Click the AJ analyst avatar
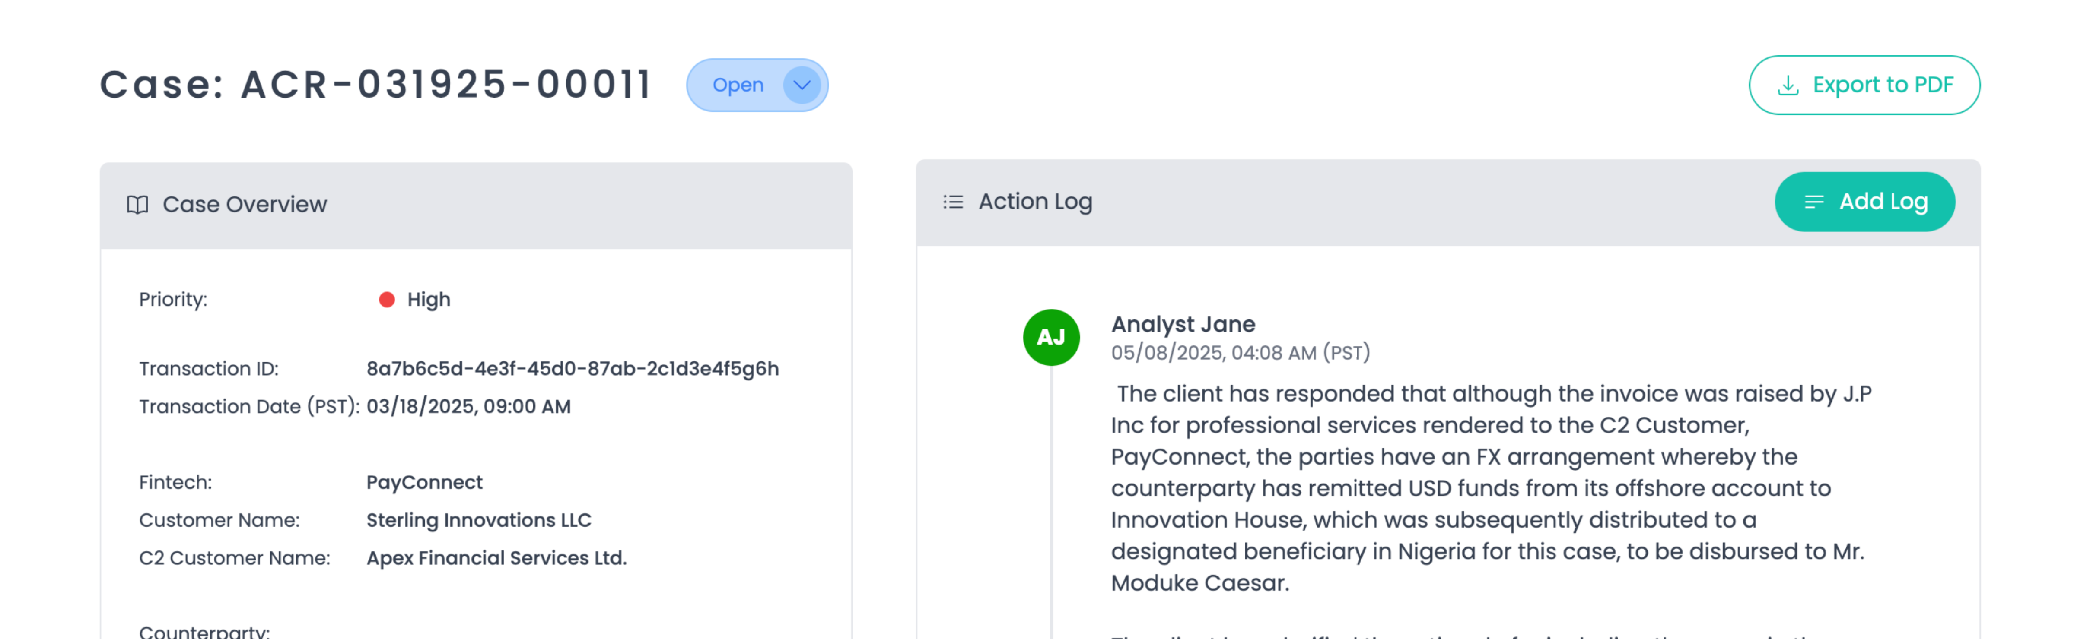This screenshot has height=639, width=2074. tap(1051, 337)
